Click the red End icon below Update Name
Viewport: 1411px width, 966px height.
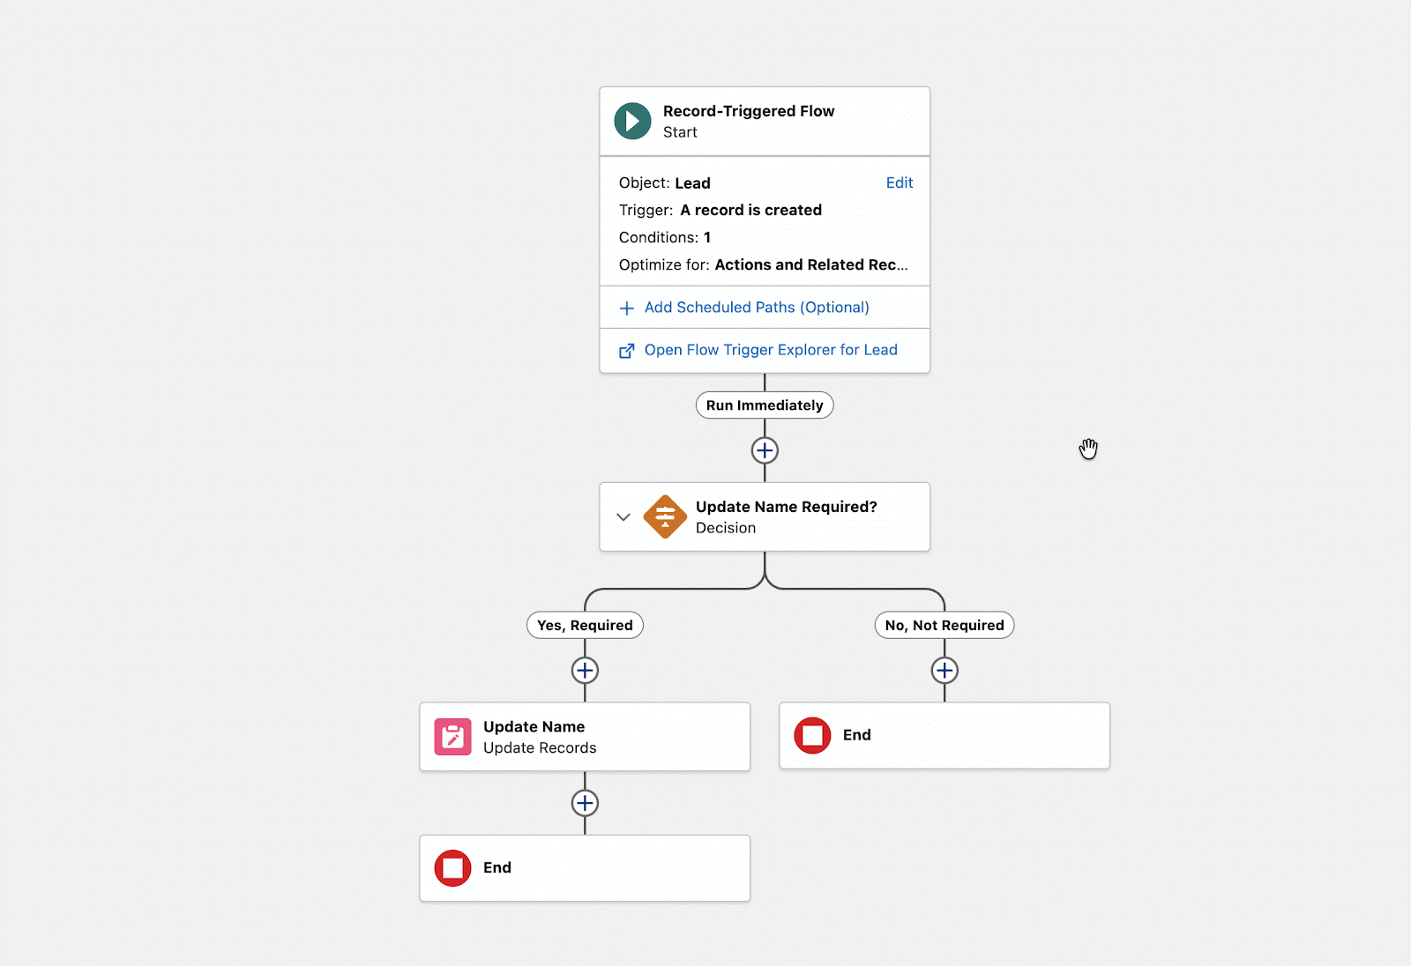pyautogui.click(x=452, y=867)
